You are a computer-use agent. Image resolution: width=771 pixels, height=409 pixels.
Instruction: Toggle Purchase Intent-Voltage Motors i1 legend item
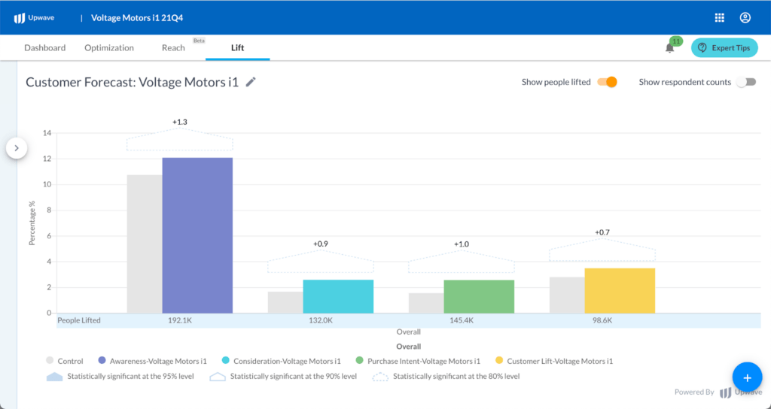point(418,361)
